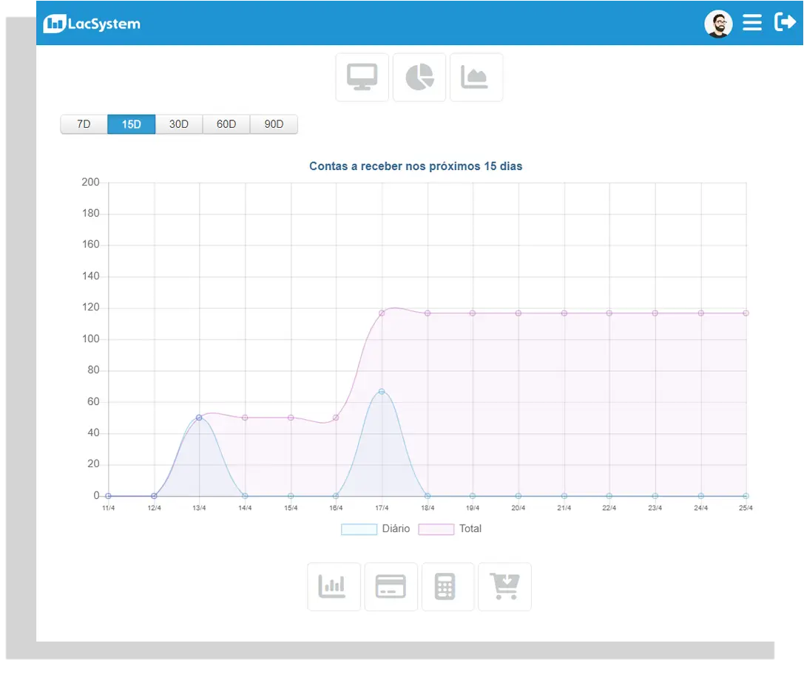Click the calculator icon
The height and width of the screenshot is (680, 804).
447,587
